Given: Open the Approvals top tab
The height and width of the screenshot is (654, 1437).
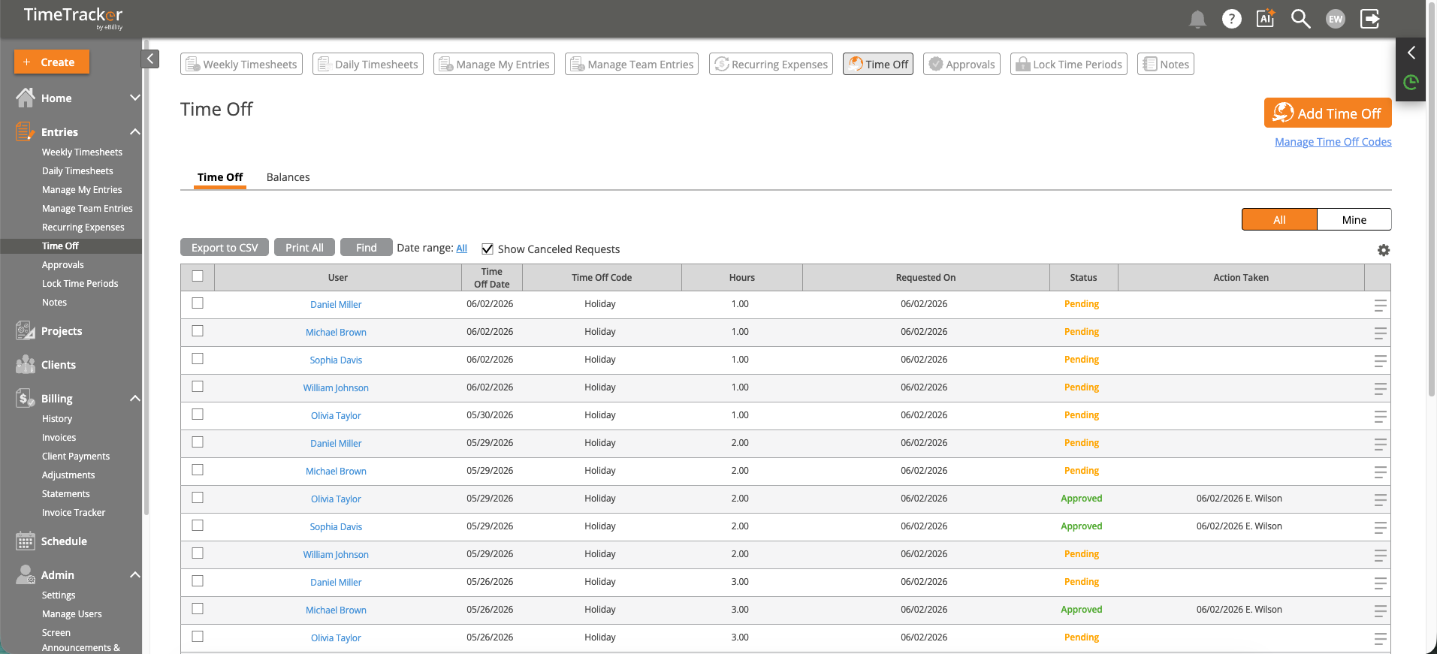Looking at the screenshot, I should [962, 65].
